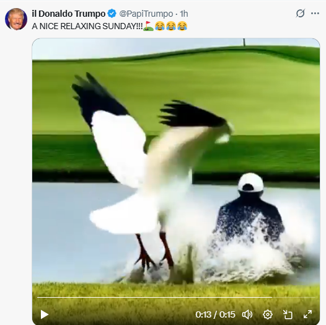Open the three-dot More options menu
Viewport: 326px width, 325px height.
point(315,14)
